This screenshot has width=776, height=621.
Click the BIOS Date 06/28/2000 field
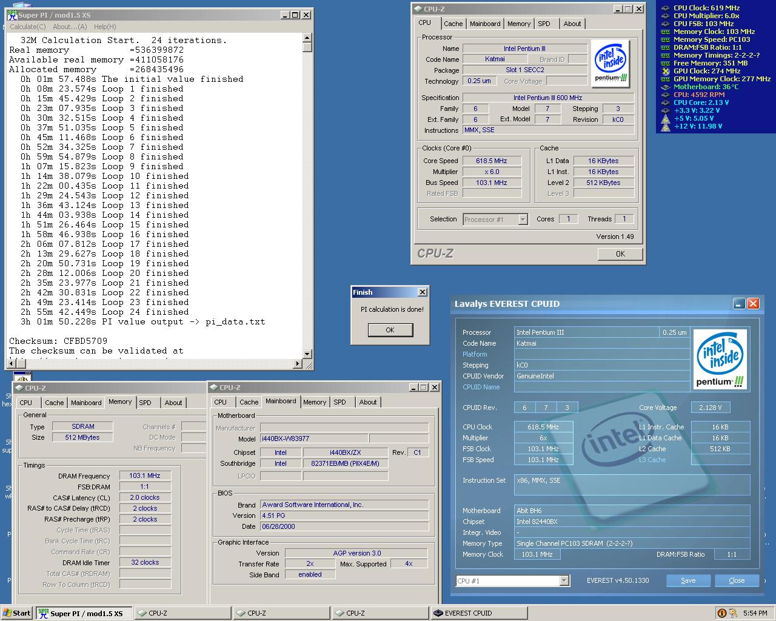tap(344, 526)
